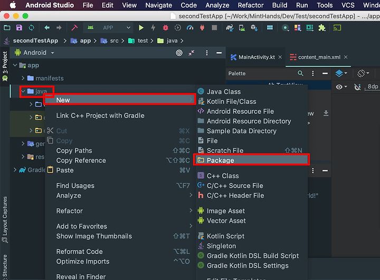Choose Kotlin File/Class in New submenu

point(251,101)
